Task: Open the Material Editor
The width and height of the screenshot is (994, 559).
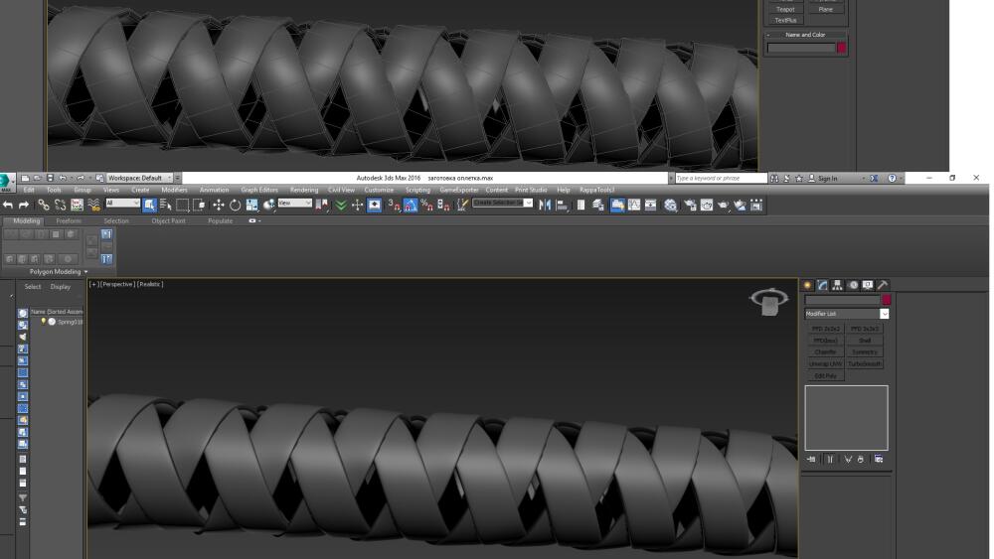Action: coord(670,205)
